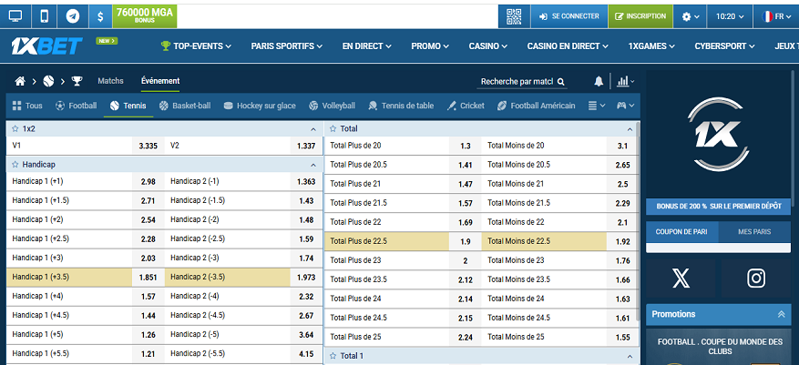Collapse the Total section
Viewport: 799px width, 365px height.
coord(630,129)
